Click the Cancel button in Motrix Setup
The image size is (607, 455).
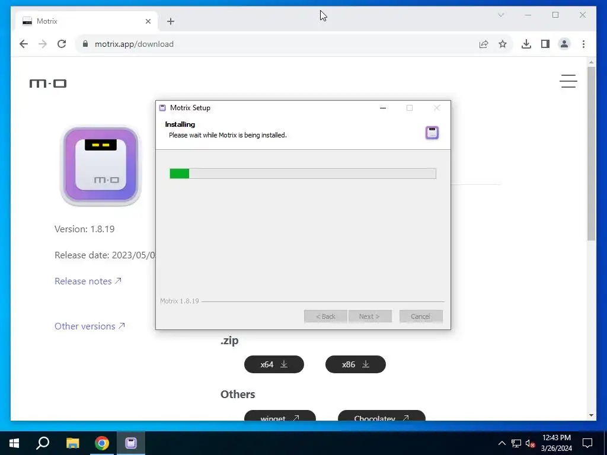point(421,316)
